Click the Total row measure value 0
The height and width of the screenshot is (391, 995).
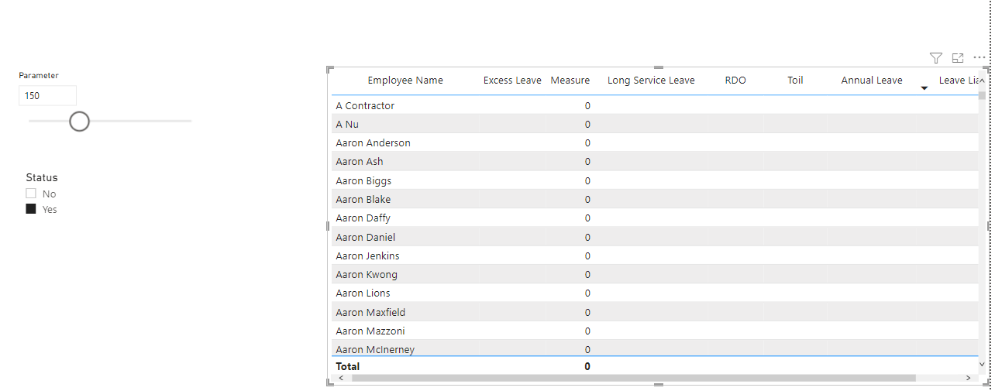tap(587, 366)
